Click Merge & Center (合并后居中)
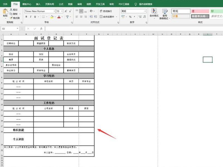Screen dimensions: 223x167 click(107, 17)
